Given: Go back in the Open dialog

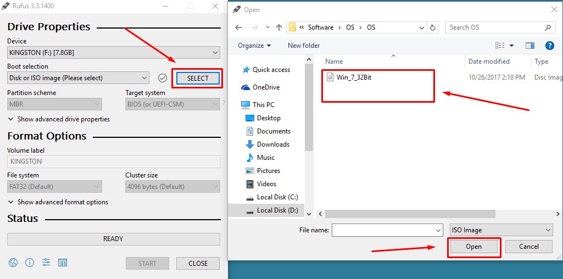Looking at the screenshot, I should [238, 27].
